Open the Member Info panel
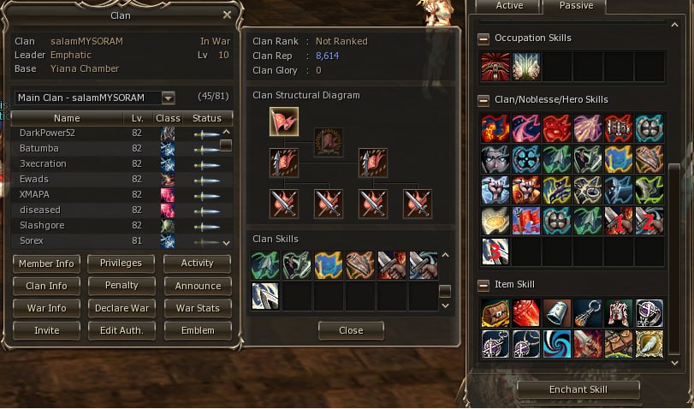Image resolution: width=694 pixels, height=409 pixels. (x=46, y=264)
